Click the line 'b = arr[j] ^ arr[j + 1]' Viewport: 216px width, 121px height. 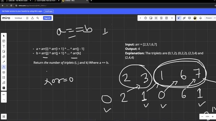[x=58, y=53]
